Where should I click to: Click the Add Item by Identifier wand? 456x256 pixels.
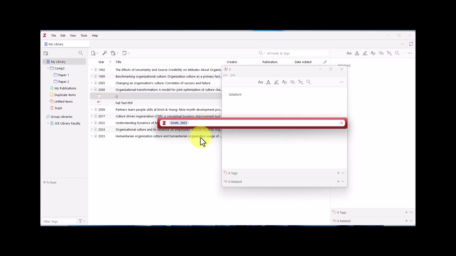click(105, 53)
